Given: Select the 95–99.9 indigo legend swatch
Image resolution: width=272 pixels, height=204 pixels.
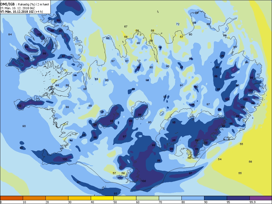Looking at the screenshot, I should click(238, 198).
